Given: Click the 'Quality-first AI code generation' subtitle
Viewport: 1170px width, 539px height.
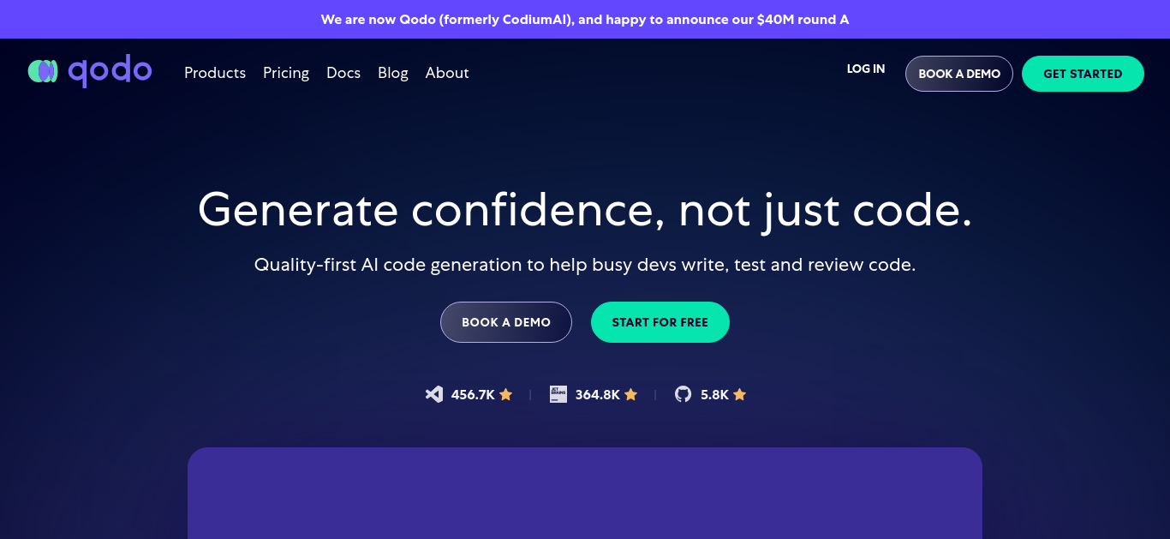Looking at the screenshot, I should point(585,265).
